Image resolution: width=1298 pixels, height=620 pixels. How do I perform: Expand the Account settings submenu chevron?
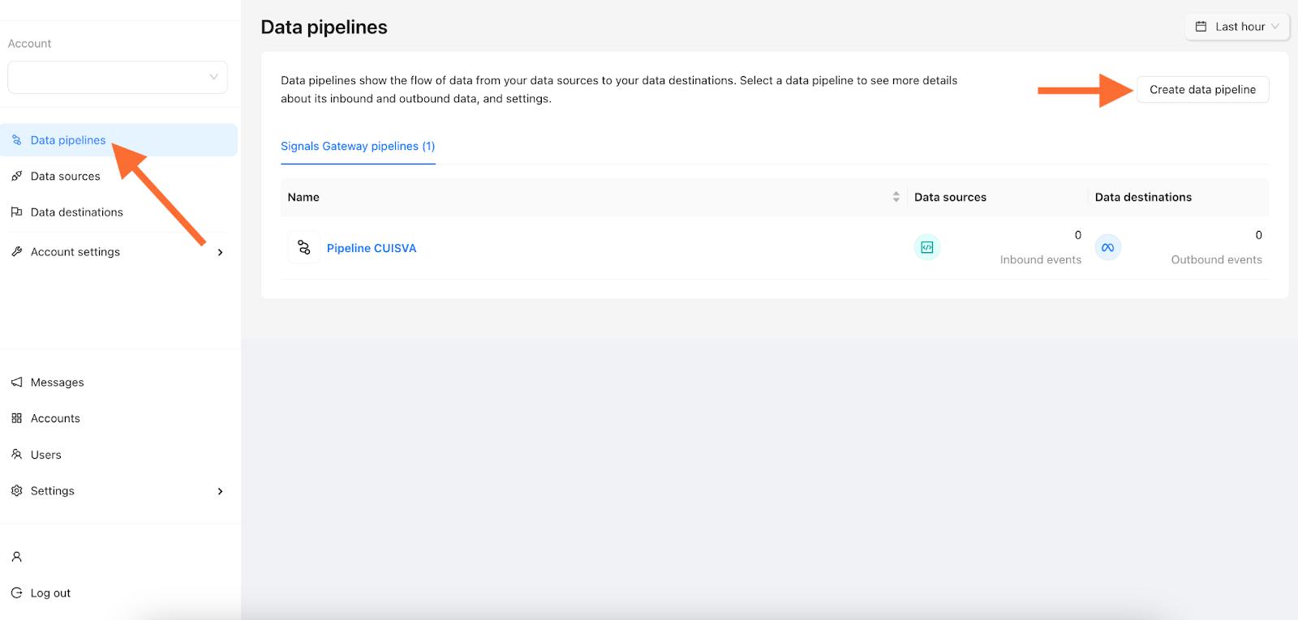pos(221,252)
